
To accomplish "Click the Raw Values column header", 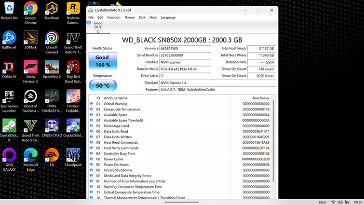I will (251, 98).
